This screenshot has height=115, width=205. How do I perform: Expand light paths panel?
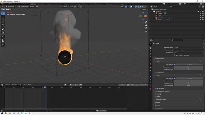(x=160, y=99)
